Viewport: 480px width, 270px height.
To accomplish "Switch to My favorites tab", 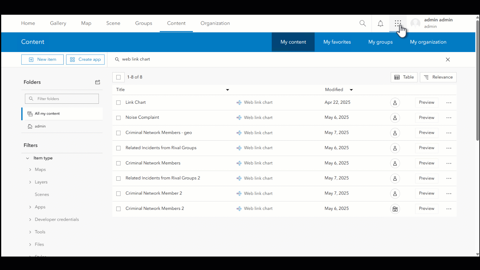I will click(x=337, y=42).
